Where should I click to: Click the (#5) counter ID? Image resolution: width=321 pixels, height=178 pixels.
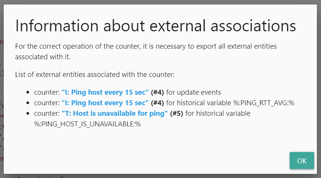176,114
